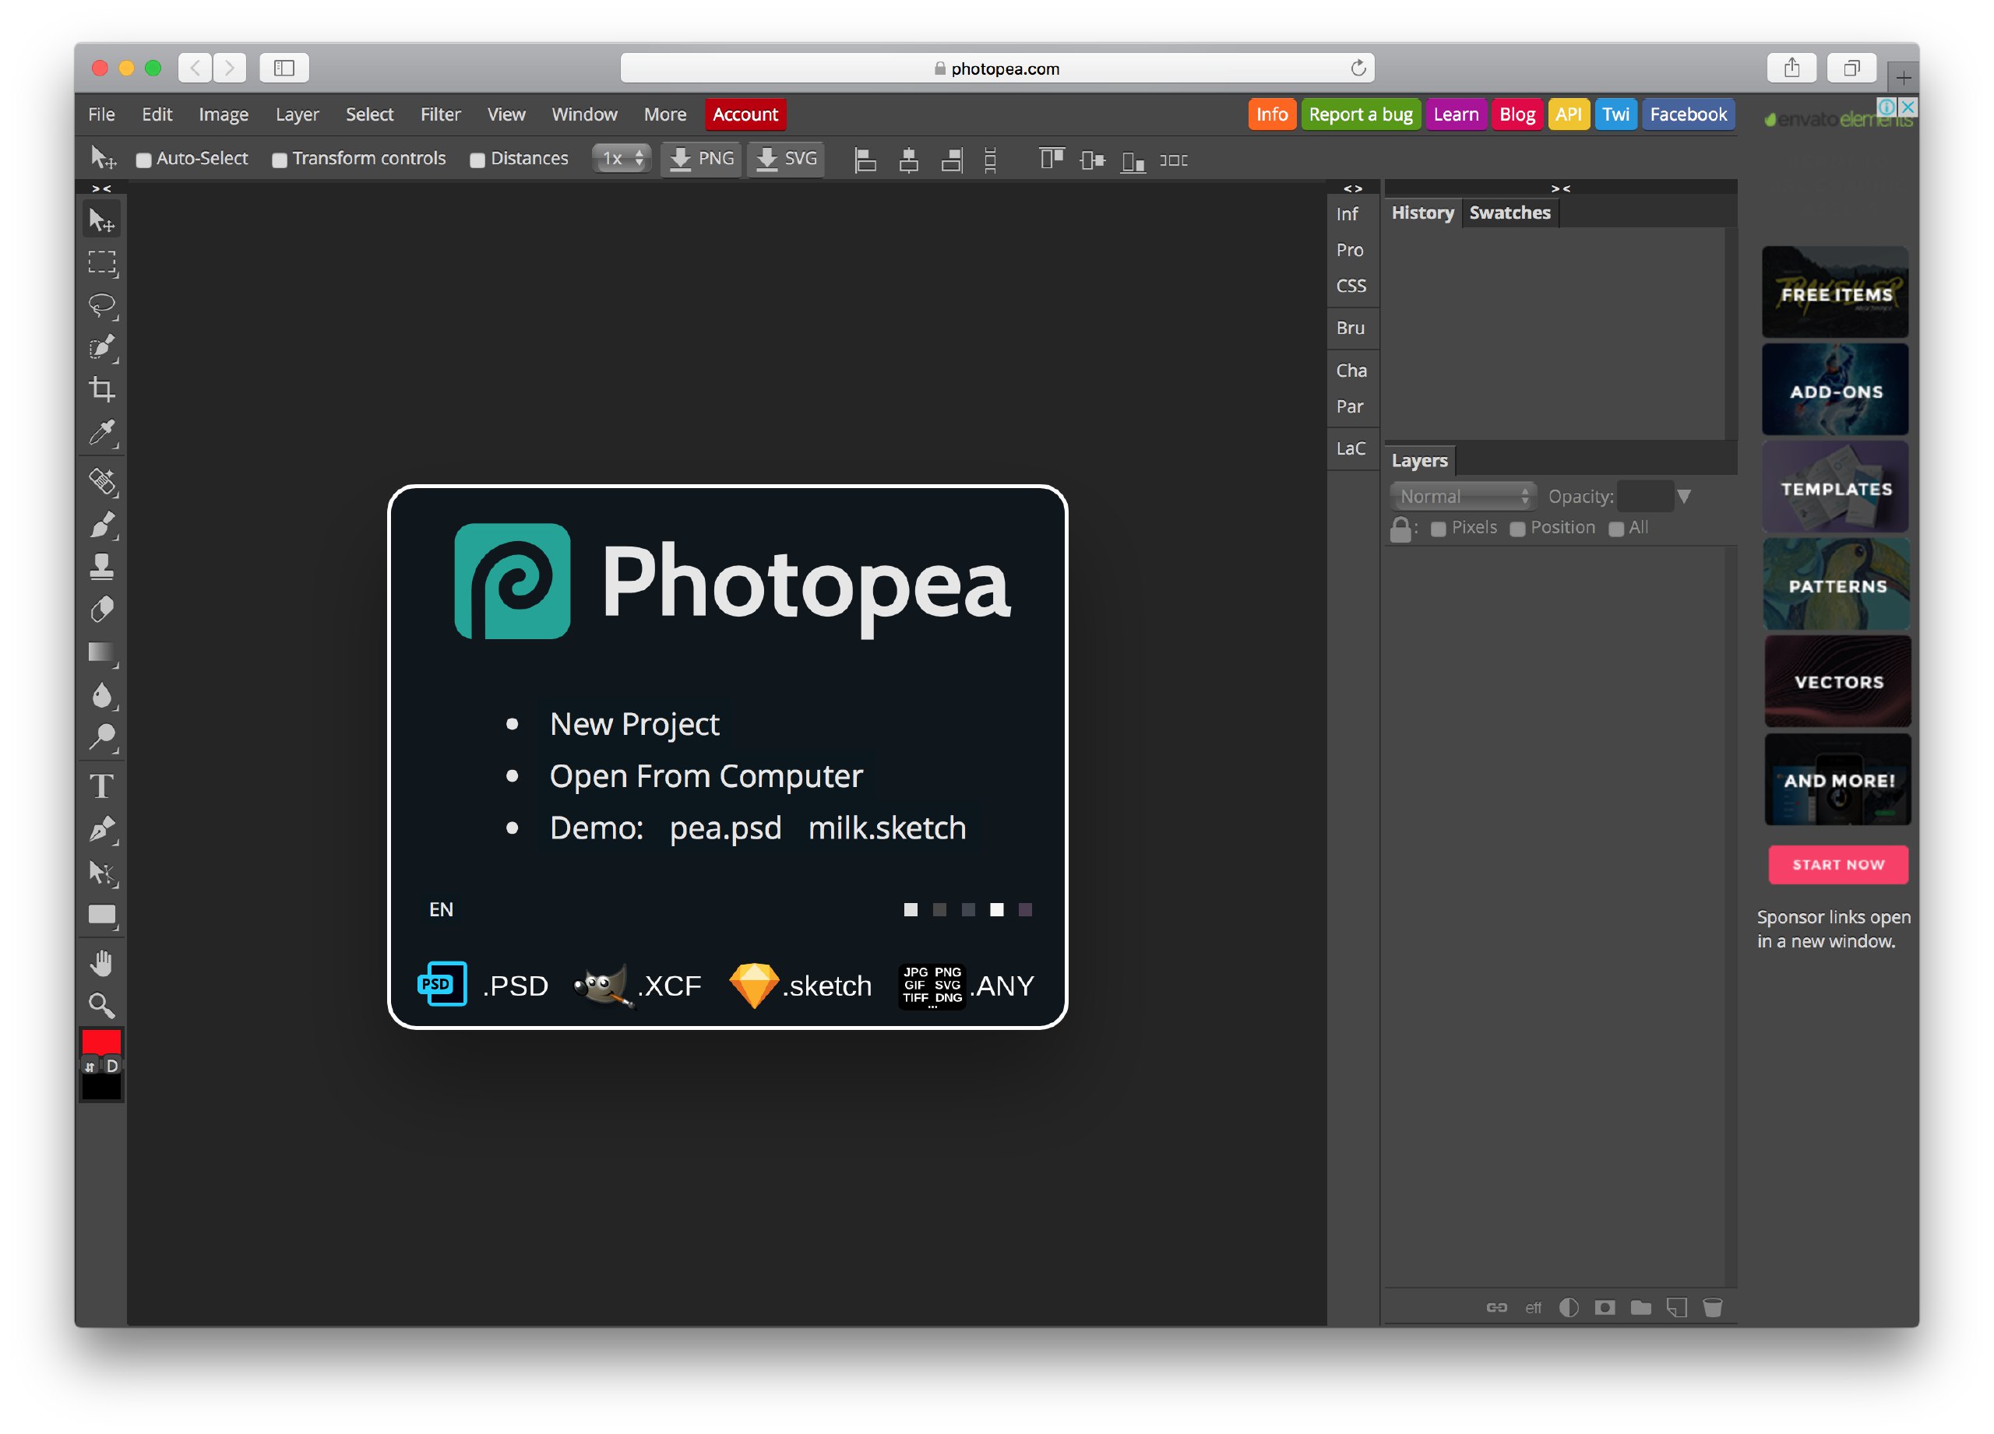
Task: Open the 1x export scale dropdown
Action: pos(622,159)
